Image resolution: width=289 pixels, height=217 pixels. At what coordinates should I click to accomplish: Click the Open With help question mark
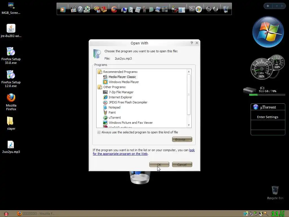point(192,43)
